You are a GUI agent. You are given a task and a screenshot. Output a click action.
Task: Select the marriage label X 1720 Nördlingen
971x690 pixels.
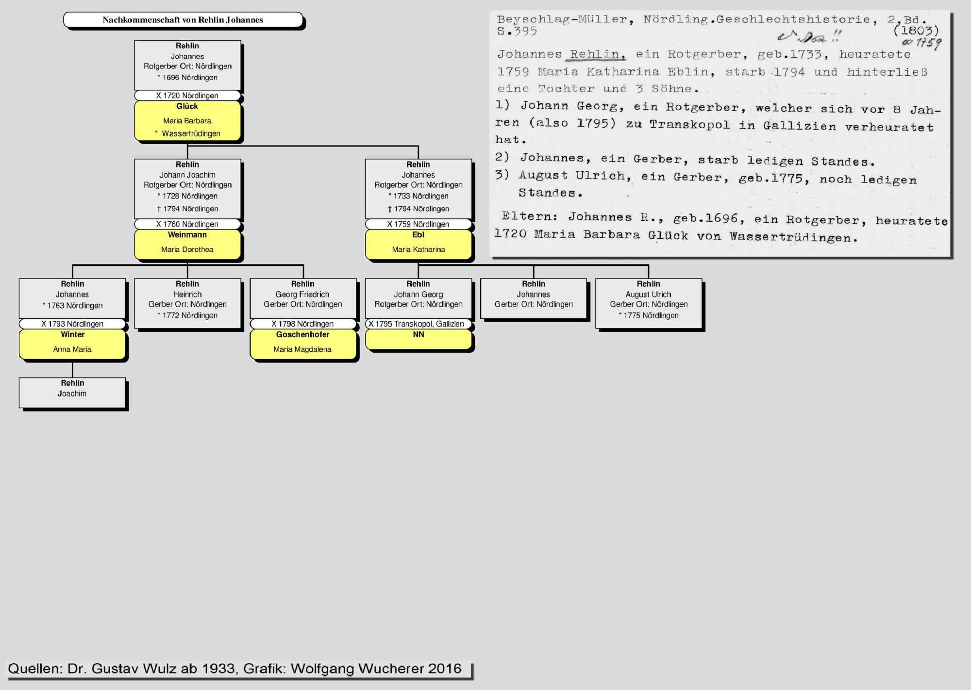187,96
